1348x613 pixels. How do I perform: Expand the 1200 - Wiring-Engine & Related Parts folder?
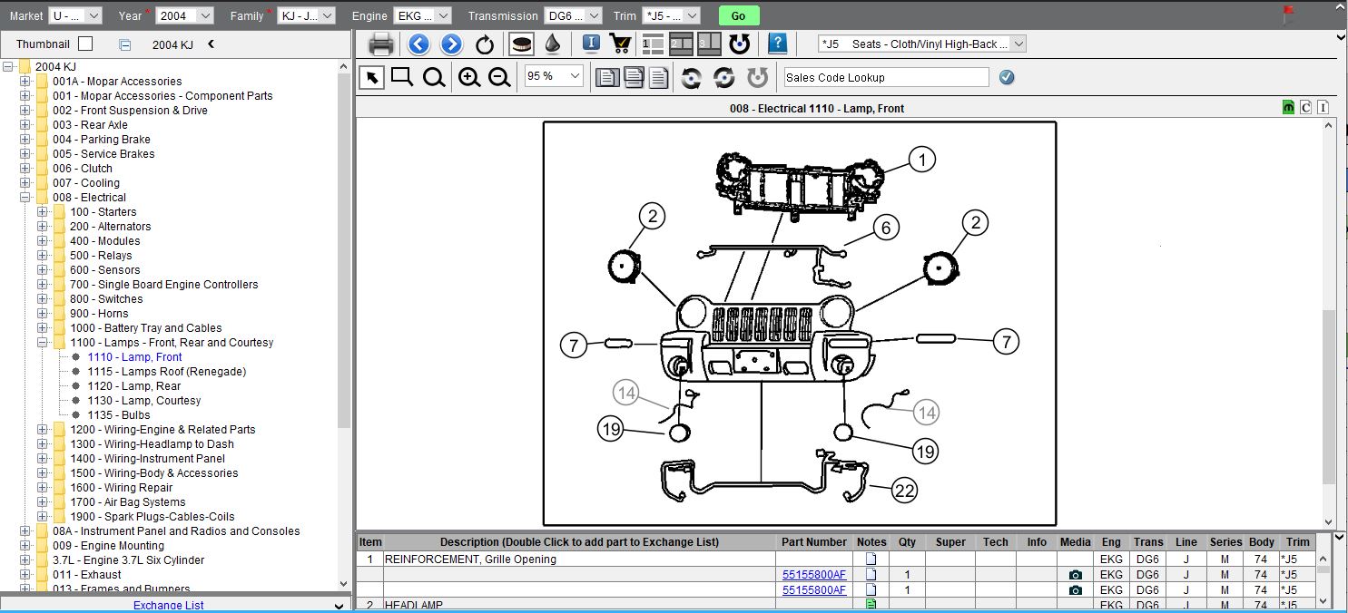[43, 430]
